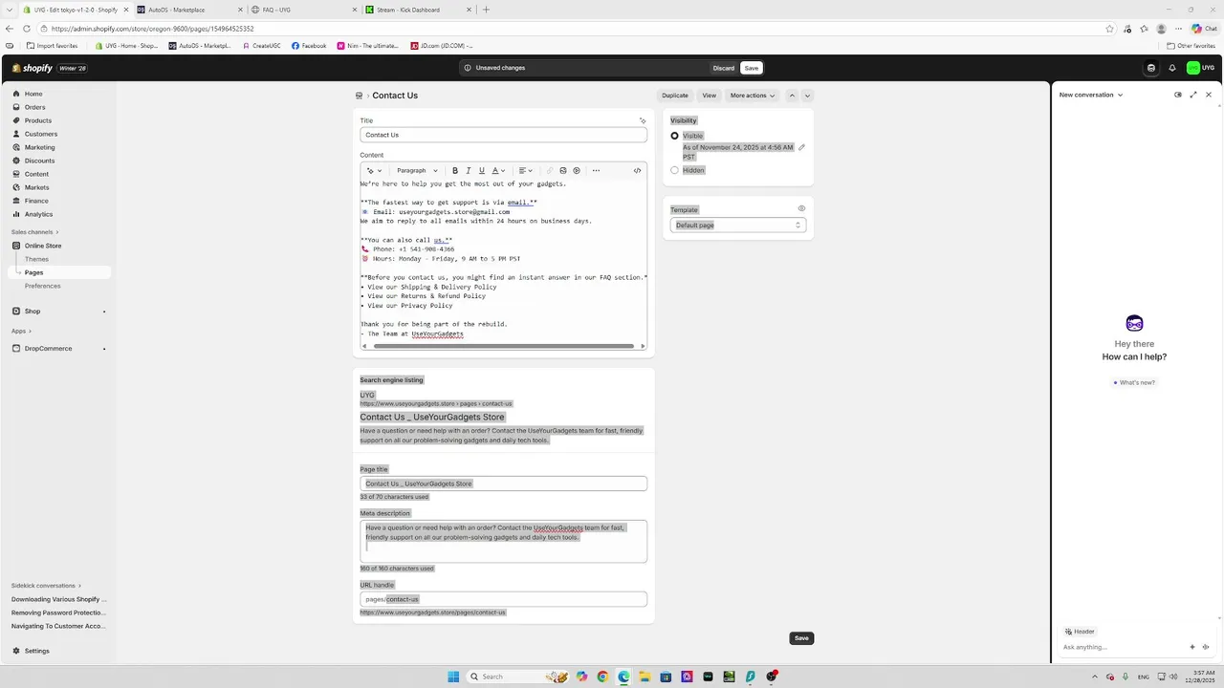
Task: Select the Visible radio option
Action: (x=674, y=136)
